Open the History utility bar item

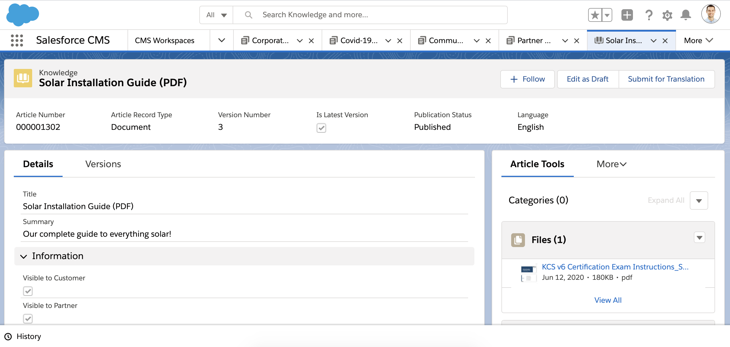(x=23, y=336)
